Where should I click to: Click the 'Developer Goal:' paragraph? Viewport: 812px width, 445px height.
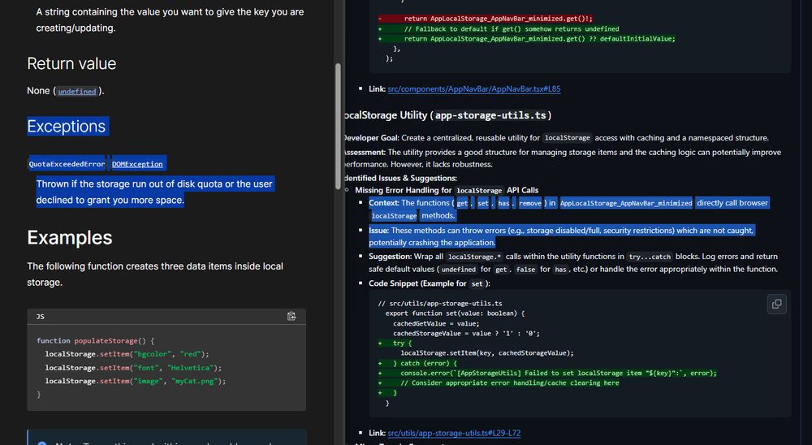(x=555, y=138)
